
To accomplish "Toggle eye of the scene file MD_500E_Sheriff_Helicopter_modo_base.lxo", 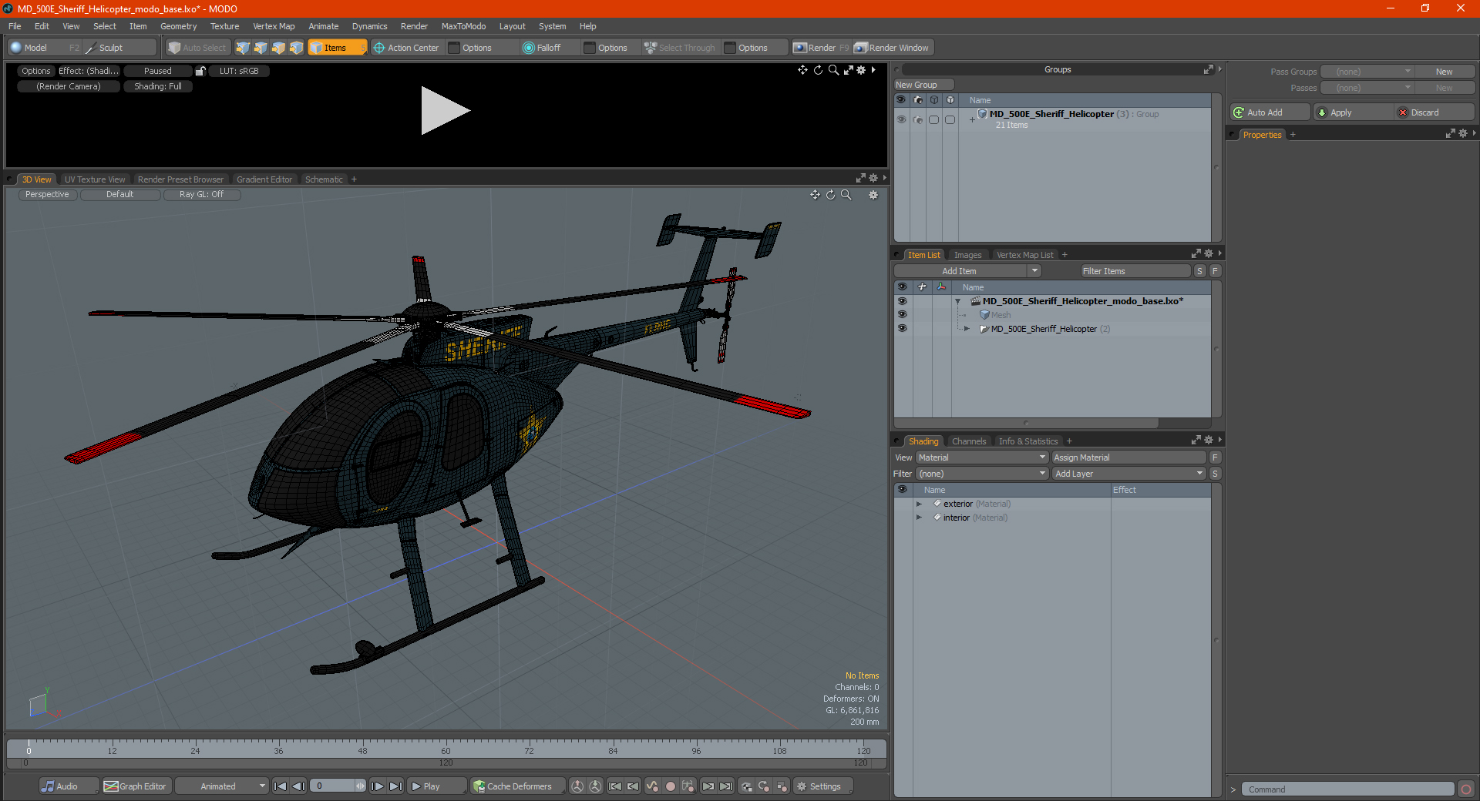I will (902, 301).
